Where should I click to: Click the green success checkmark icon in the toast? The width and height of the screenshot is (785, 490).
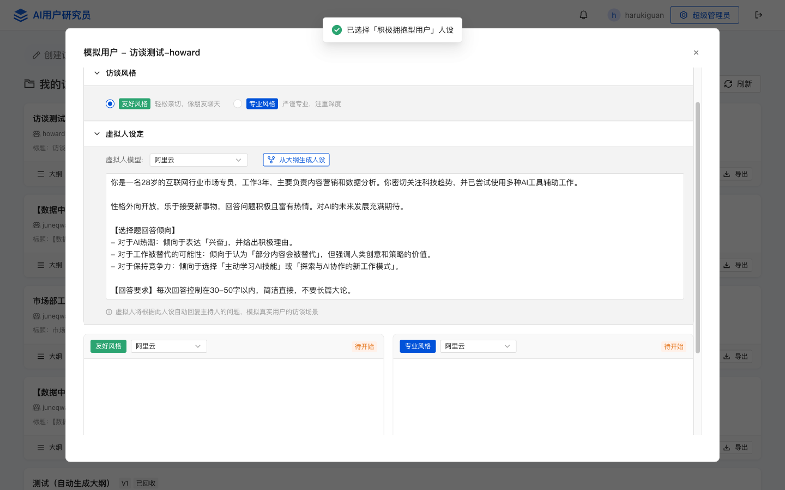pyautogui.click(x=337, y=30)
